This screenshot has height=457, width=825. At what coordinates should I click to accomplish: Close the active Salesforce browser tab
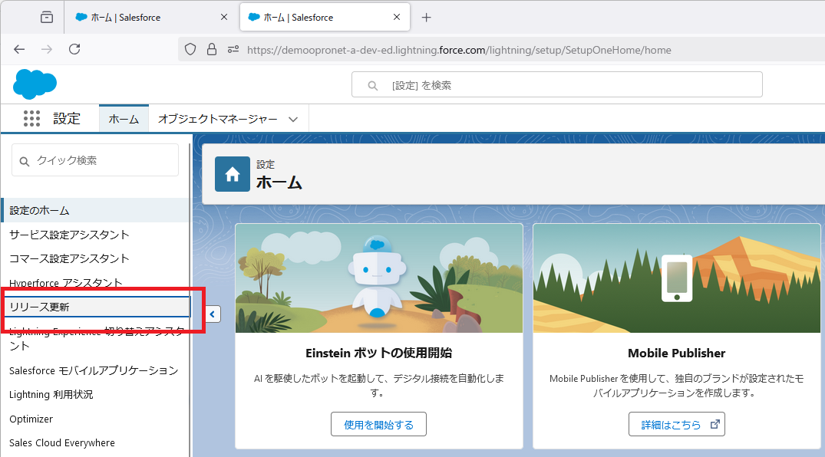coord(397,17)
